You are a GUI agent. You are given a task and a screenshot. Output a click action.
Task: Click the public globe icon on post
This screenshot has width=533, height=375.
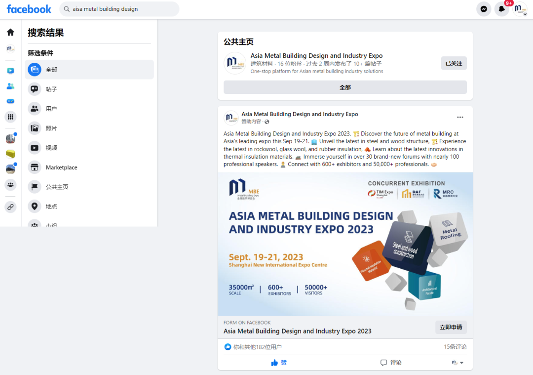[x=267, y=122]
